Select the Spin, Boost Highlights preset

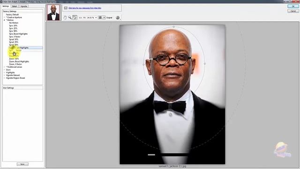[x=18, y=34]
